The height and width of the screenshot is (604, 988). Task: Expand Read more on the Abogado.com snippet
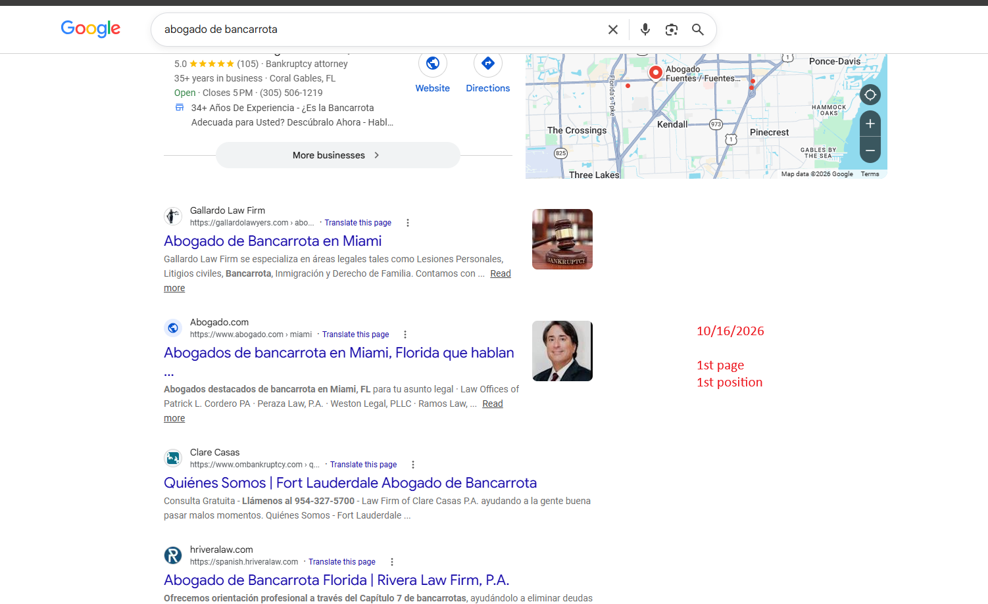tap(493, 404)
